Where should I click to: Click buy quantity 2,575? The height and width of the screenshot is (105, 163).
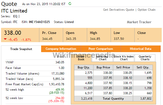point(89,73)
